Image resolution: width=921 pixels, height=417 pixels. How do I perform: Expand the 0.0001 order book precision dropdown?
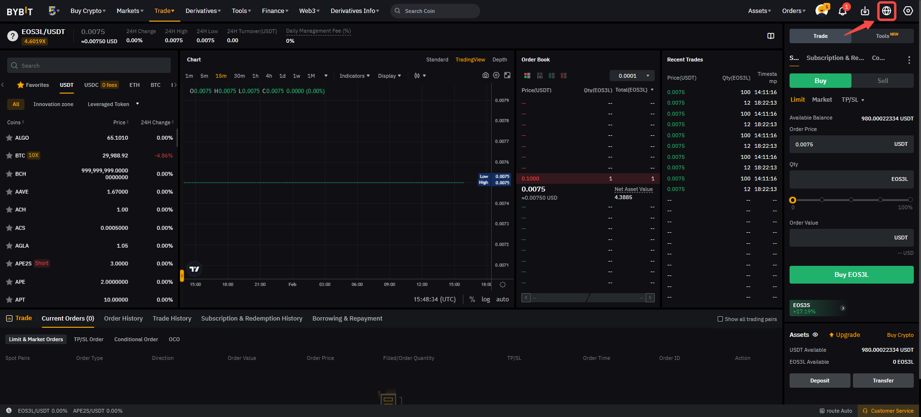click(632, 76)
